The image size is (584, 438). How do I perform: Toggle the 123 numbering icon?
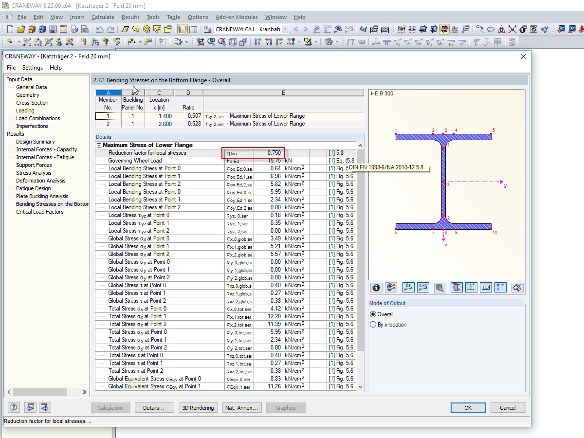486,288
